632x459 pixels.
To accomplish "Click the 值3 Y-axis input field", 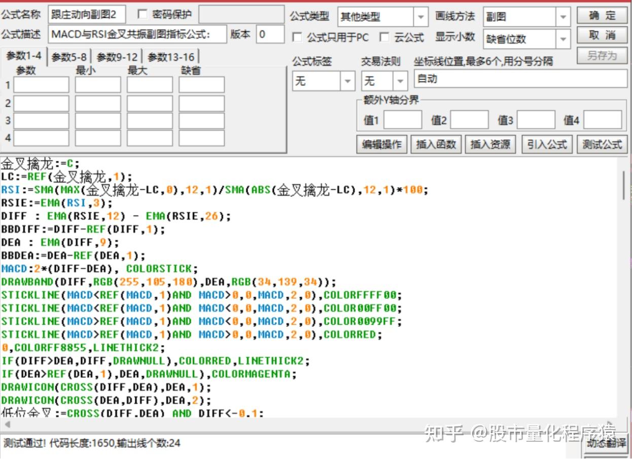I will 536,120.
